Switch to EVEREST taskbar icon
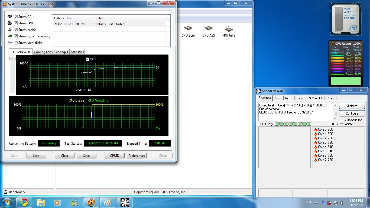Viewport: 370px width, 208px height. 91,203
